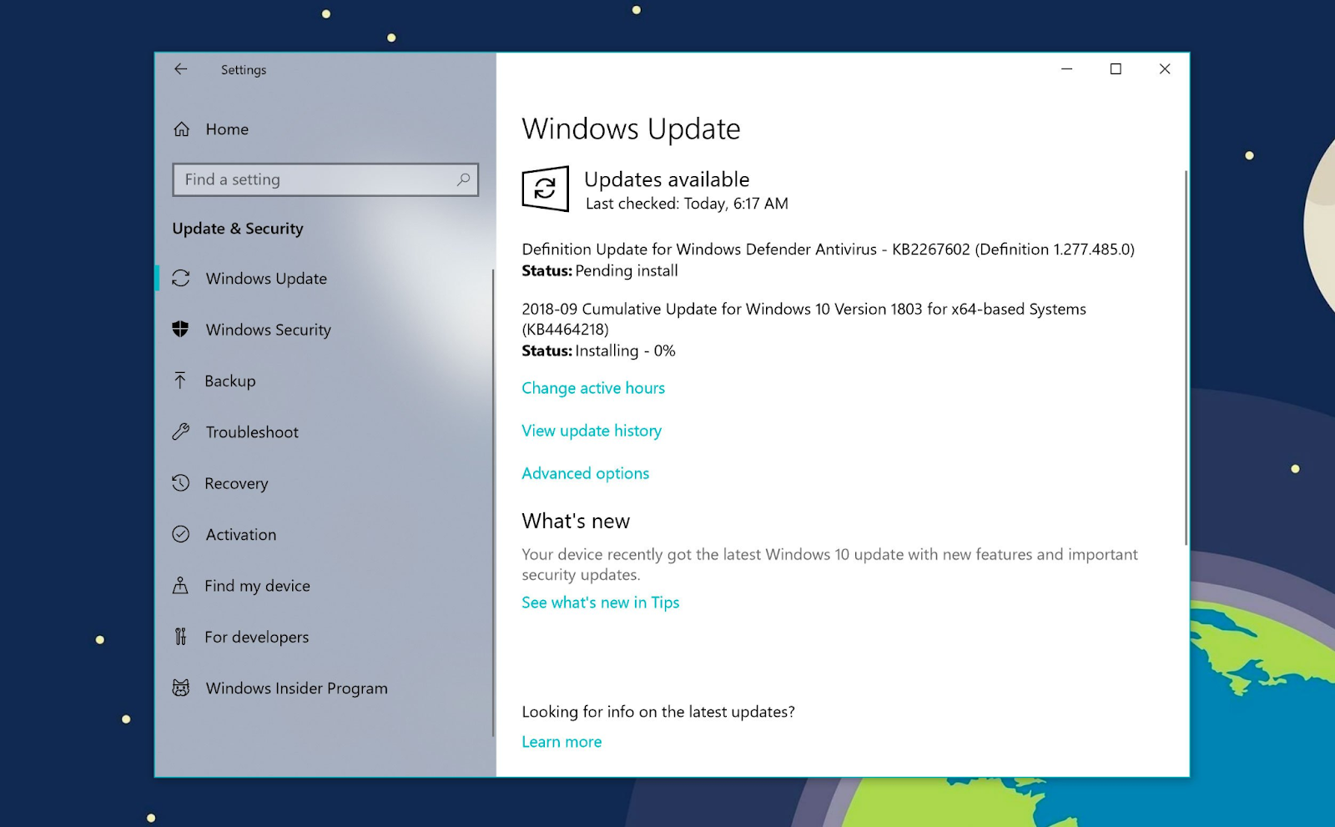Click the Windows Security shield icon
The height and width of the screenshot is (827, 1335).
click(180, 329)
